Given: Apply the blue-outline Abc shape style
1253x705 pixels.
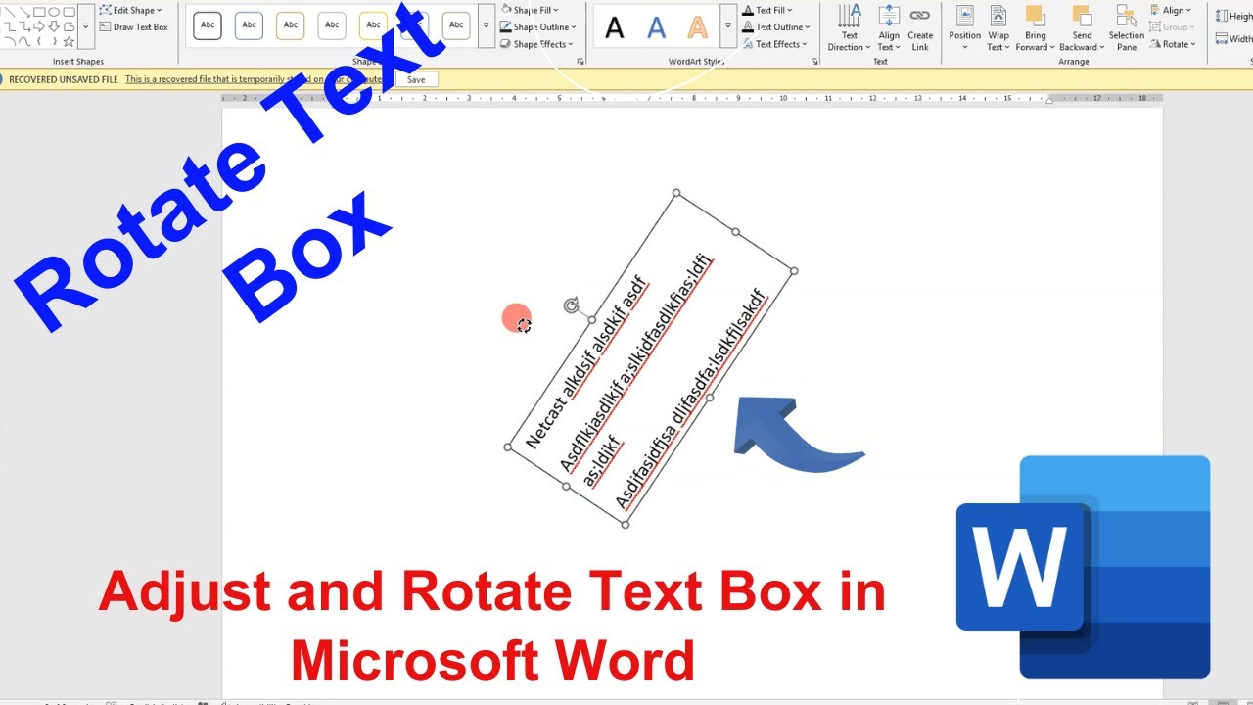Looking at the screenshot, I should 249,25.
